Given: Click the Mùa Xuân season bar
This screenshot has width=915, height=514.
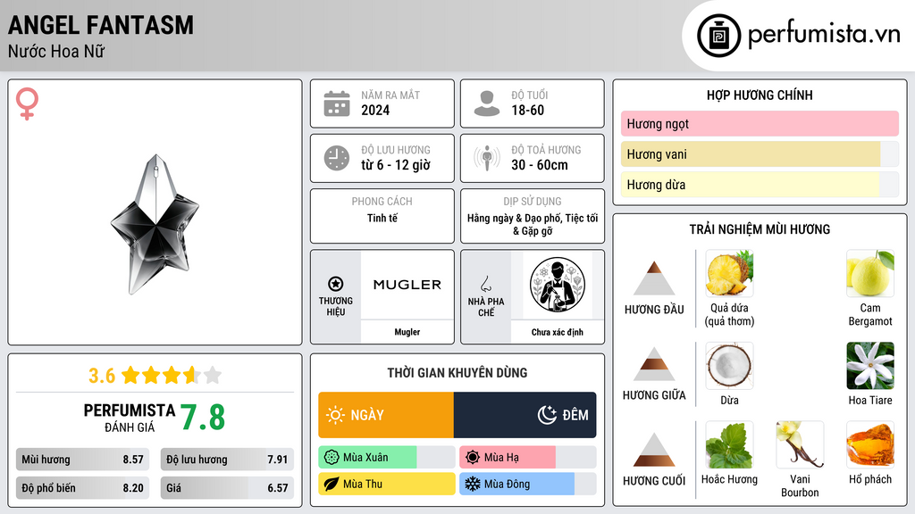Looking at the screenshot, I should (387, 458).
